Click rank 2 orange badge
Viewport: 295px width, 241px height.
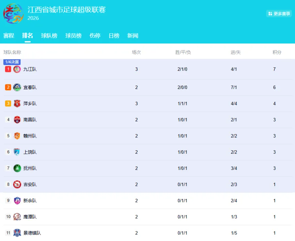click(8, 87)
